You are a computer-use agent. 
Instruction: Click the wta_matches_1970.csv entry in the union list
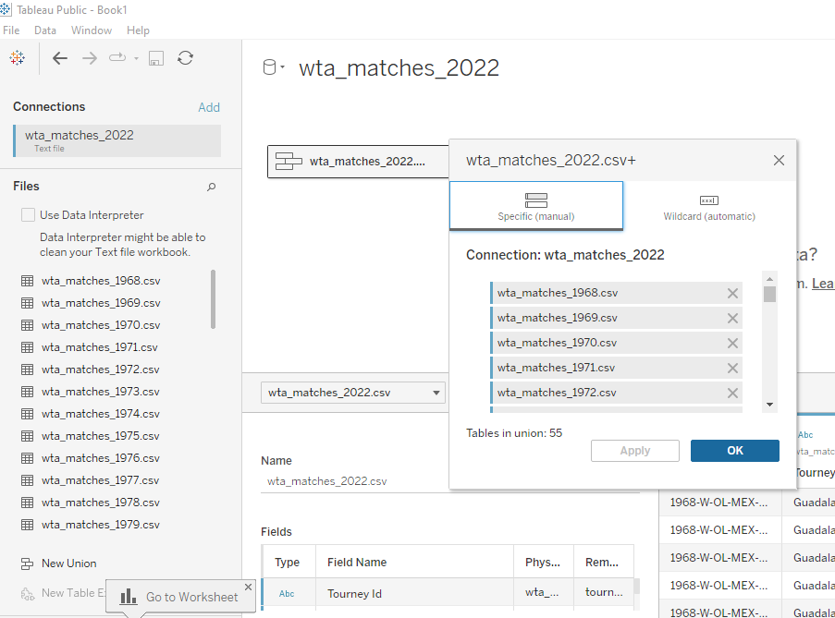point(616,343)
